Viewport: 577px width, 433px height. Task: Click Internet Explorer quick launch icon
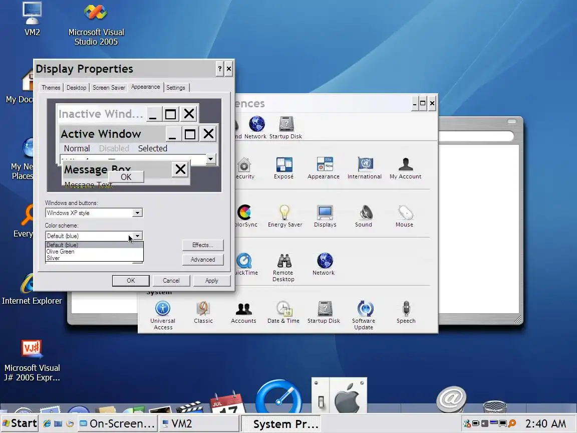pyautogui.click(x=47, y=424)
